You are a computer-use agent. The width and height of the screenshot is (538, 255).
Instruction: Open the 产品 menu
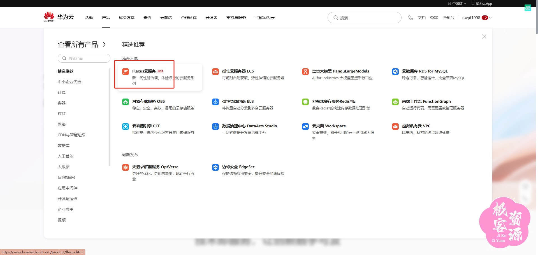pyautogui.click(x=106, y=18)
